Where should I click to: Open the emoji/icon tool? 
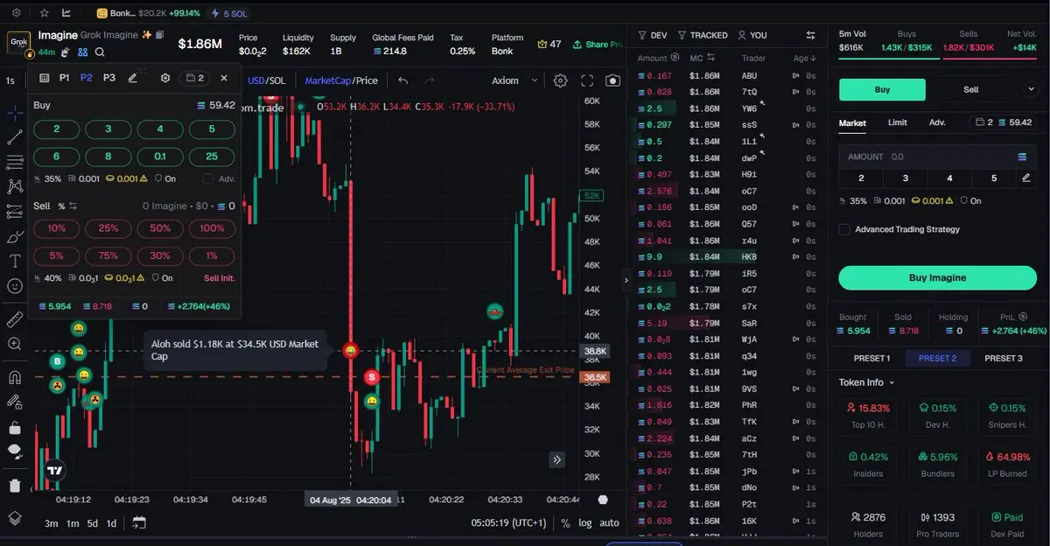pos(15,286)
